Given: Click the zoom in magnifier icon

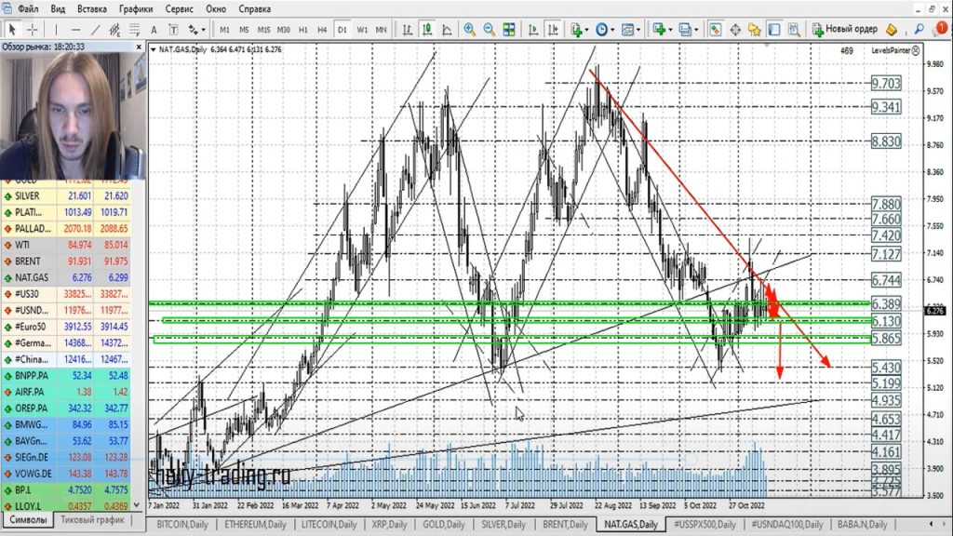Looking at the screenshot, I should (x=469, y=30).
